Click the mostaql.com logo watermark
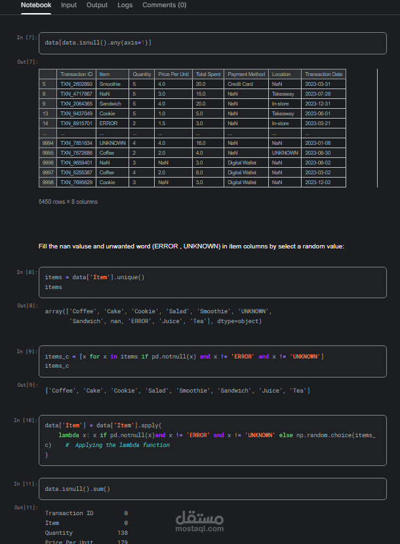Screen dimensions: 400x544 (200, 522)
